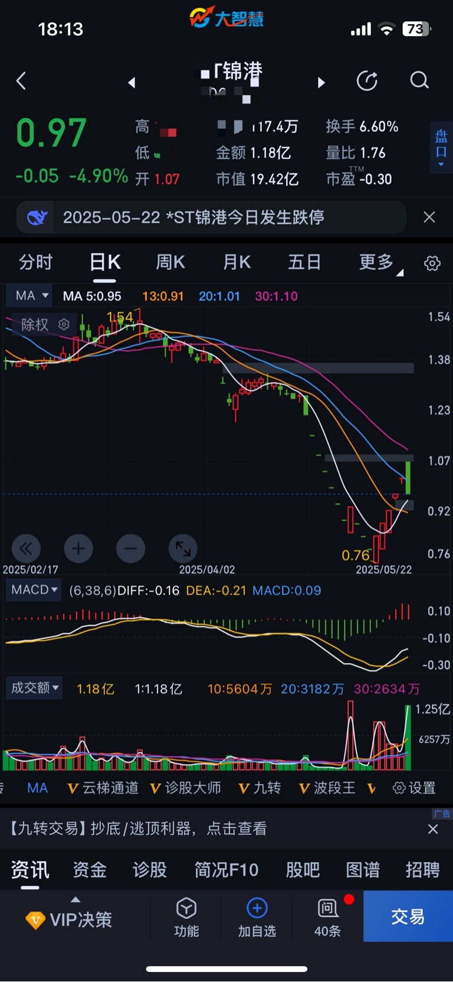
Task: Open the stock search
Action: [x=419, y=80]
